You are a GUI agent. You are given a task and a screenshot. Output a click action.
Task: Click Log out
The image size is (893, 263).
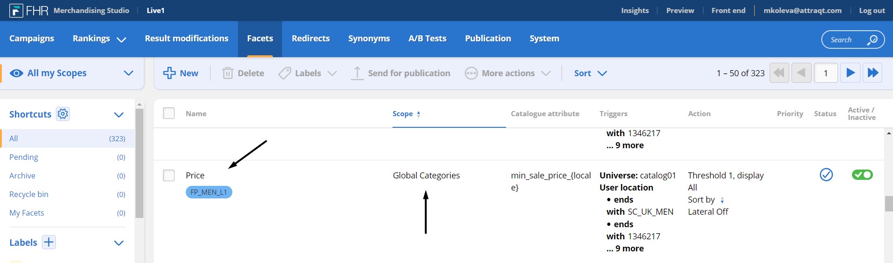[872, 10]
